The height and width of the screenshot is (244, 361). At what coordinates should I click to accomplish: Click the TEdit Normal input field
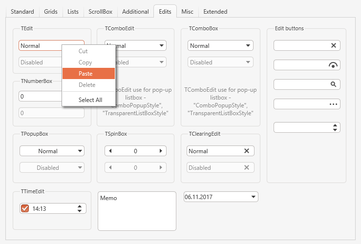tap(40, 45)
